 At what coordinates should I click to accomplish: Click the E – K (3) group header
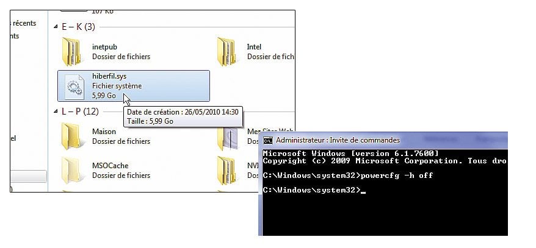78,27
